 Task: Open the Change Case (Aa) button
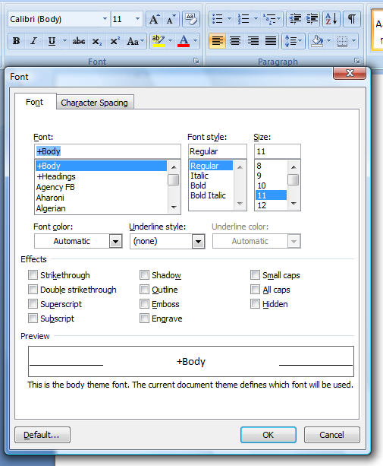135,41
